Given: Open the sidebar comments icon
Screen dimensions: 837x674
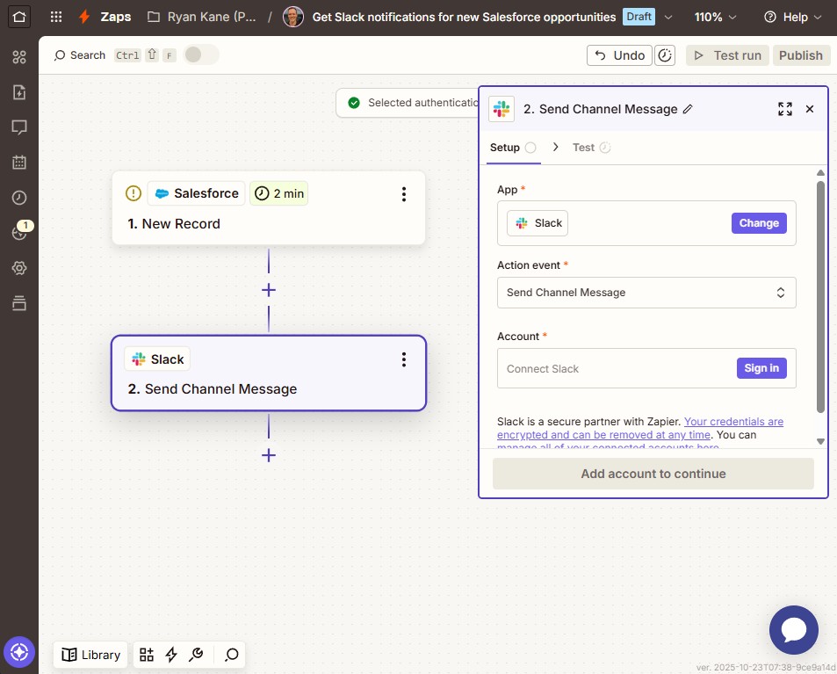Looking at the screenshot, I should coord(19,127).
